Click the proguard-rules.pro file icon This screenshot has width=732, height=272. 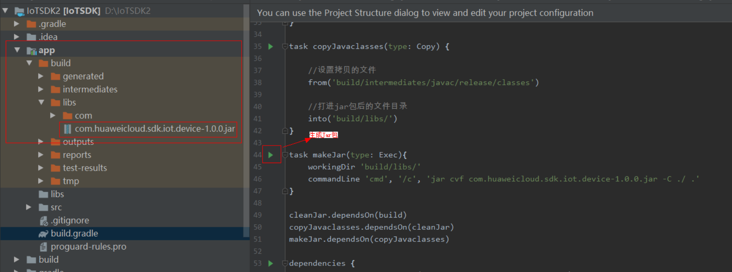[x=44, y=247]
